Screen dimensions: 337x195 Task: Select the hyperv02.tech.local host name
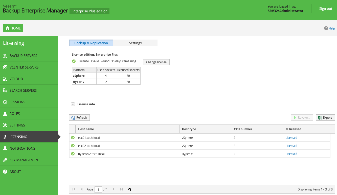[91, 154]
